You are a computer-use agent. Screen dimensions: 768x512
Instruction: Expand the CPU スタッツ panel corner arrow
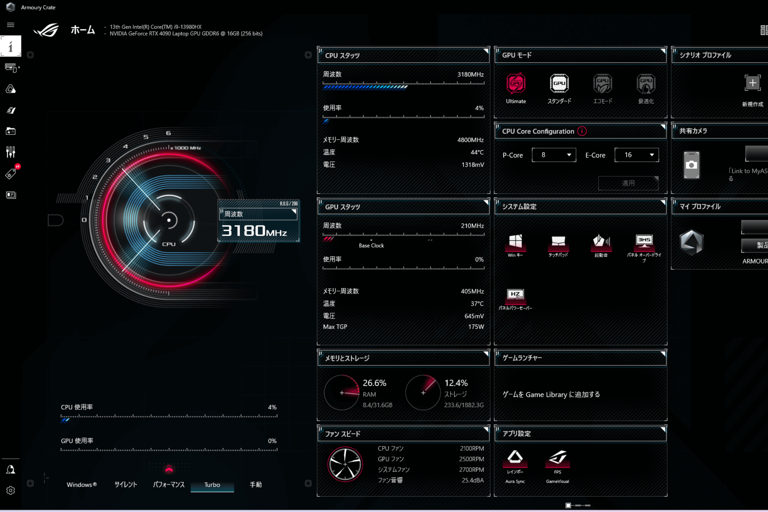[x=486, y=51]
